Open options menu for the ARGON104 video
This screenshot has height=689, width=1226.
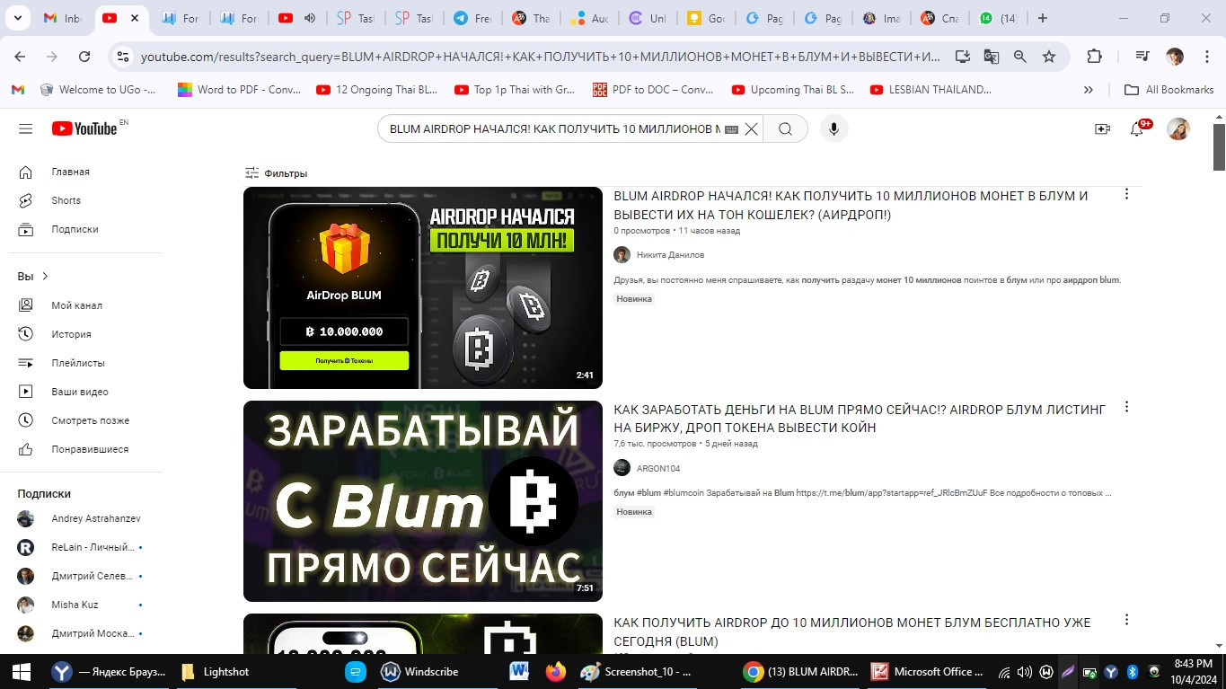[x=1126, y=407]
